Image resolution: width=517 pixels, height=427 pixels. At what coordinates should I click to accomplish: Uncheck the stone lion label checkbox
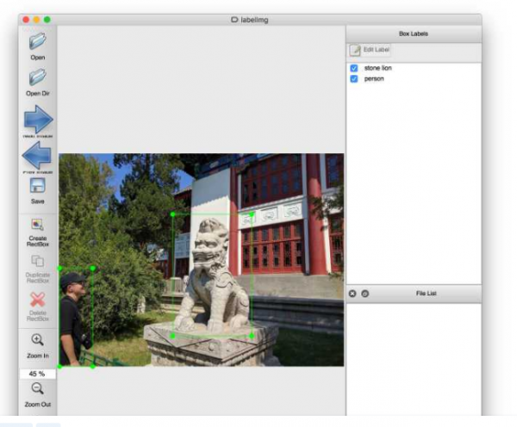354,68
